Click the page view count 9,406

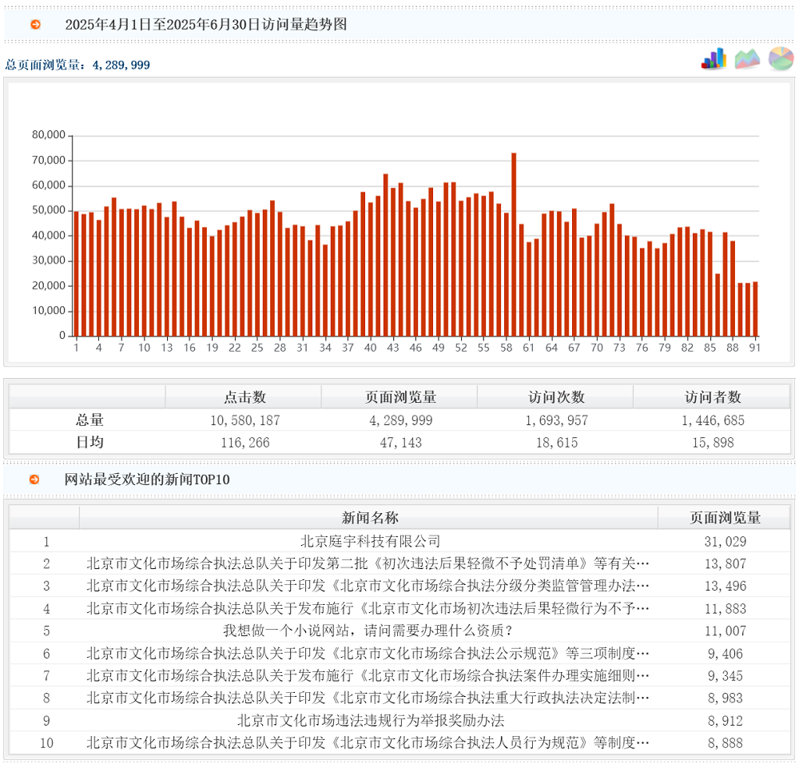[x=725, y=654]
